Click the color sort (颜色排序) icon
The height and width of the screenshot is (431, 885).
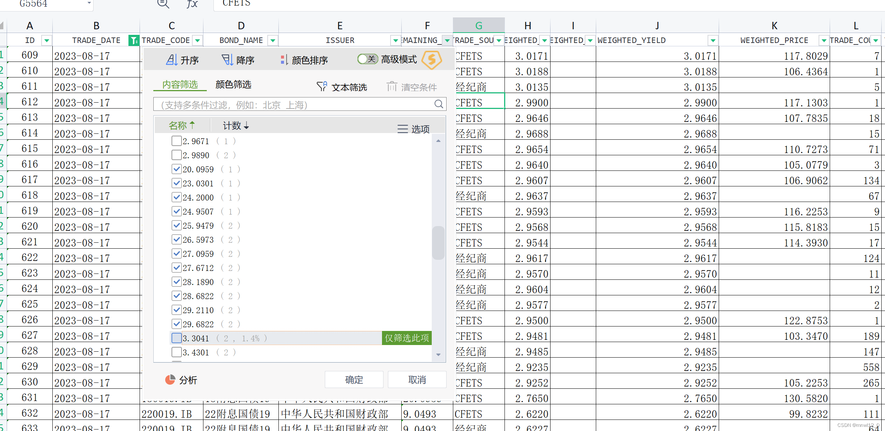[x=284, y=60]
